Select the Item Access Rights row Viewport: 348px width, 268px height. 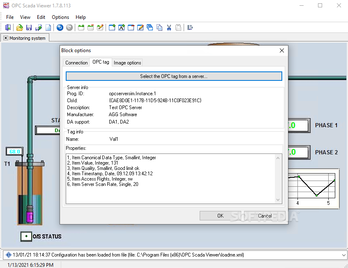(x=100, y=179)
